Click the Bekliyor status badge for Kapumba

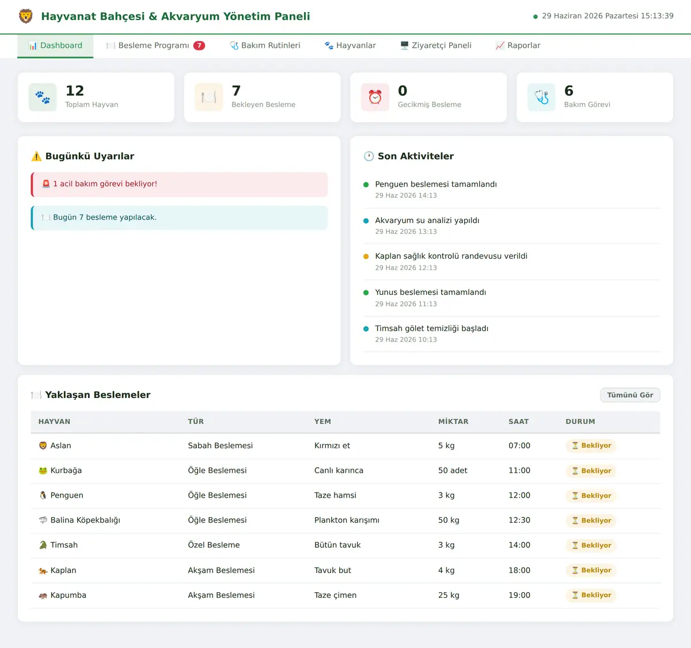point(591,595)
